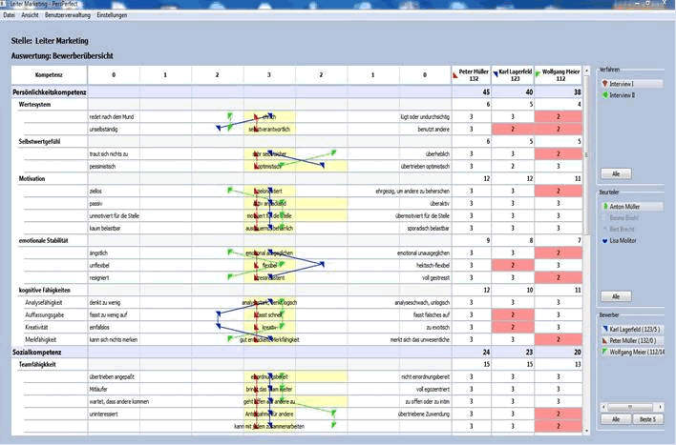676x445 pixels.
Task: Click table scrollbar up arrow
Action: [x=586, y=71]
